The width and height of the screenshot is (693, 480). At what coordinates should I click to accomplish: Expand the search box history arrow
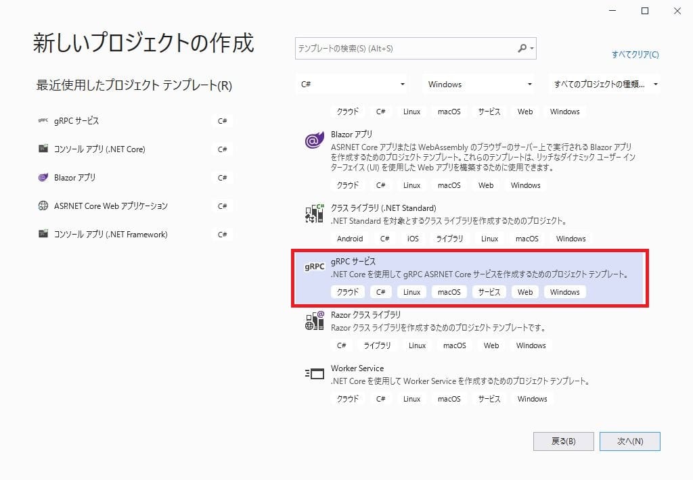coord(532,48)
